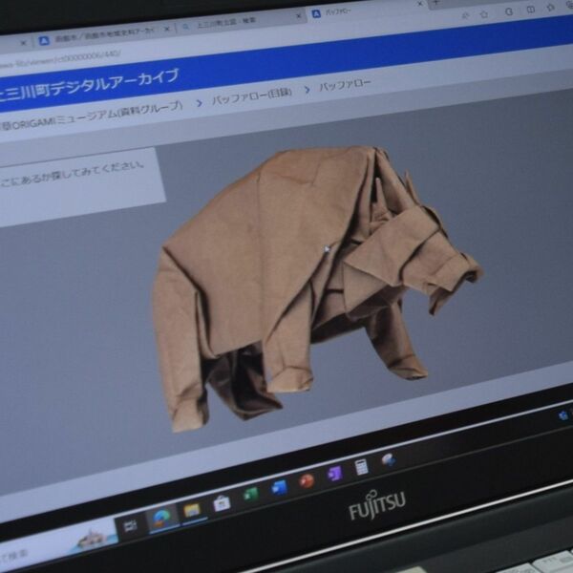Open the last pinned taskbar app after Calculator
This screenshot has height=573, width=573.
pos(389,459)
